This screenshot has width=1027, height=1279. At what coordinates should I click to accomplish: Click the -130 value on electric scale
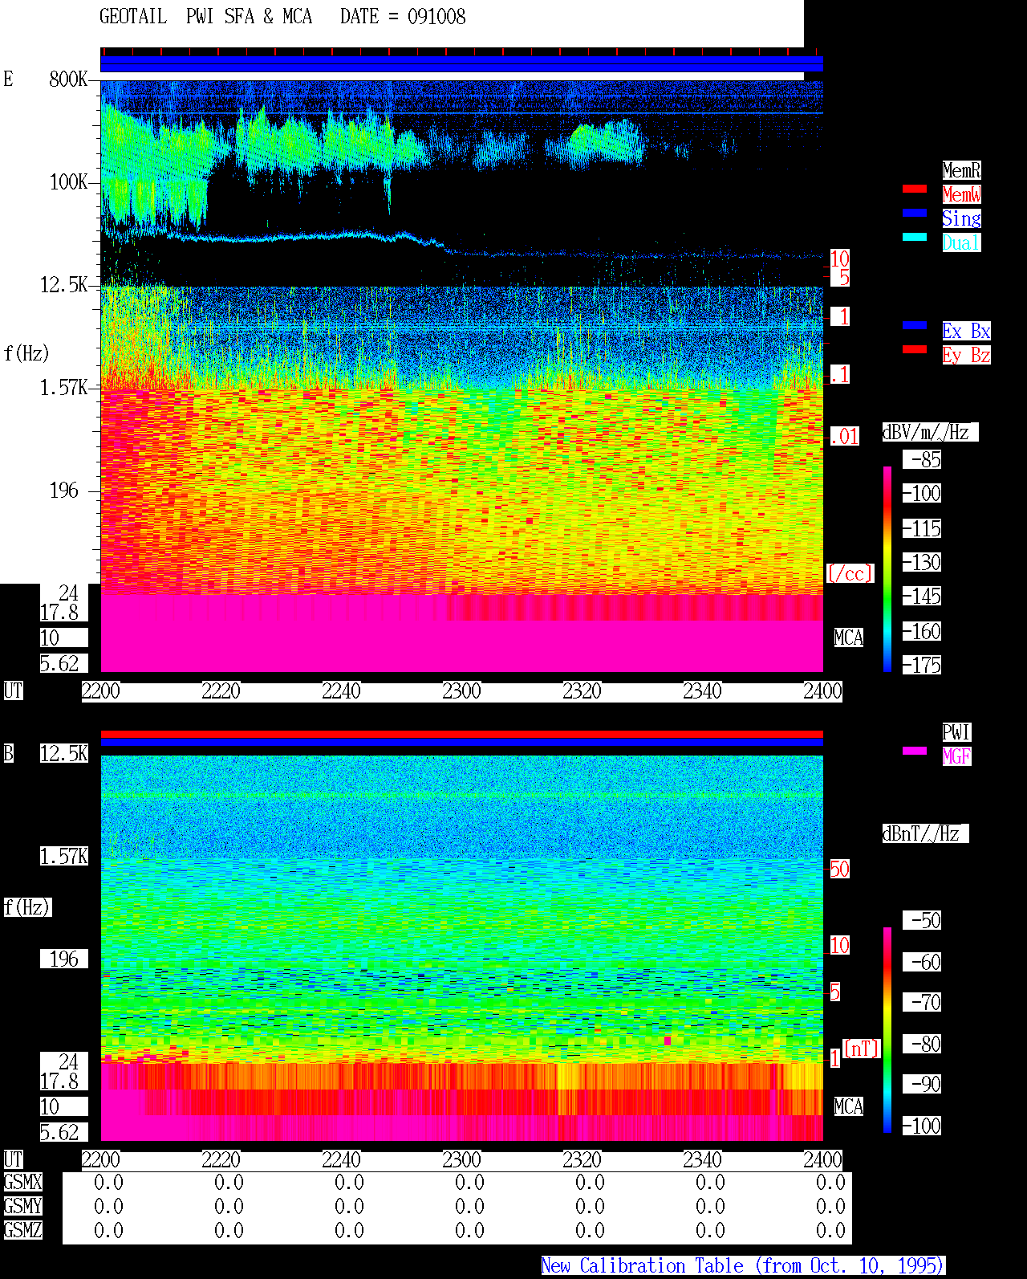(922, 563)
